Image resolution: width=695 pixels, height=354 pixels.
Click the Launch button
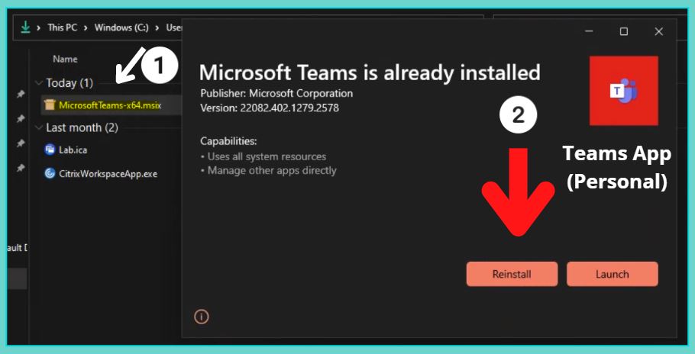[612, 274]
